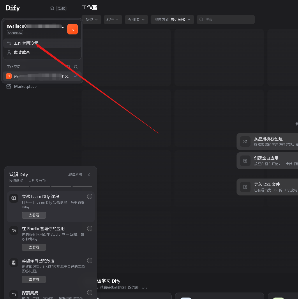Mark 添加你自己的数据 step circle
The height and width of the screenshot is (299, 298).
[90, 260]
